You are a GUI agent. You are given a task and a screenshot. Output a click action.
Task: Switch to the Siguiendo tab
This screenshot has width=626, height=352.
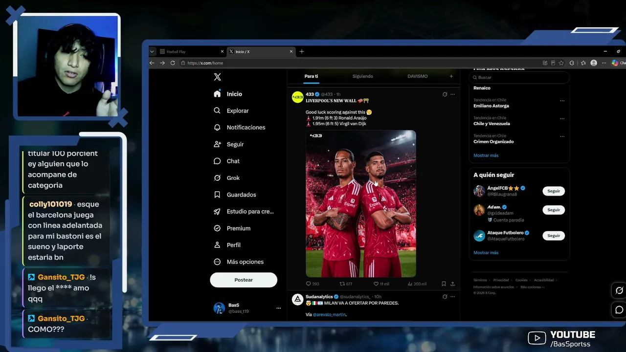[x=363, y=76]
